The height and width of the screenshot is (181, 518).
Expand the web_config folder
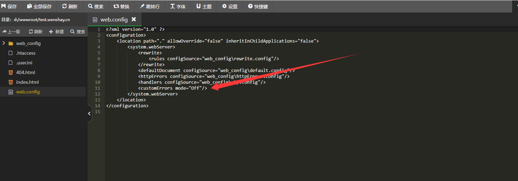pyautogui.click(x=4, y=43)
